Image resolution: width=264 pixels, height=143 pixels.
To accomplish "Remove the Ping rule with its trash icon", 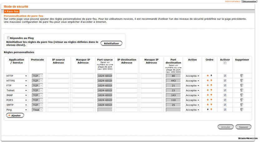I will (242, 110).
